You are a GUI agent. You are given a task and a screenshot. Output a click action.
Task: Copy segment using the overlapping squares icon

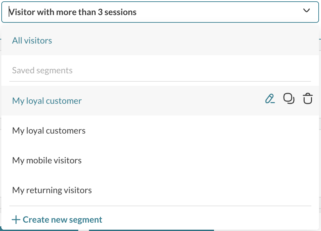click(289, 98)
